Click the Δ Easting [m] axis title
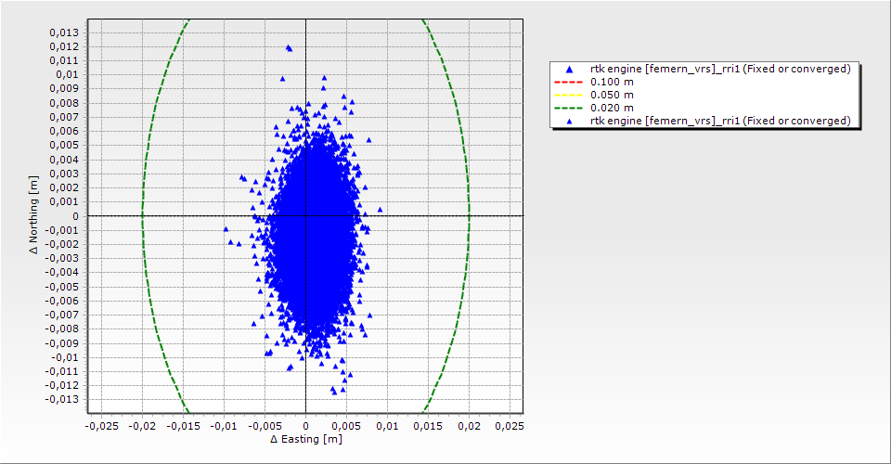Screen dimensions: 891x464 point(306,439)
